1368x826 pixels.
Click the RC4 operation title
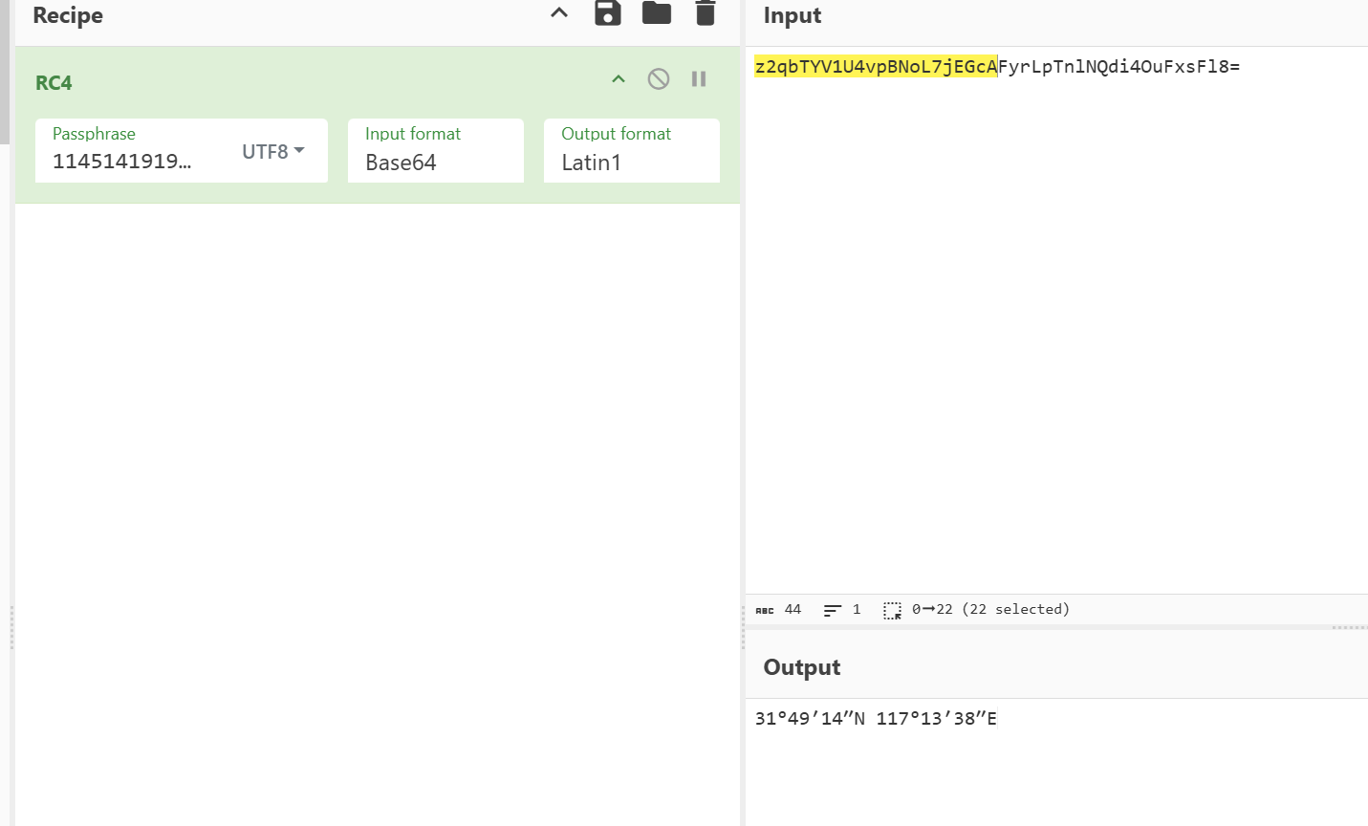[54, 83]
